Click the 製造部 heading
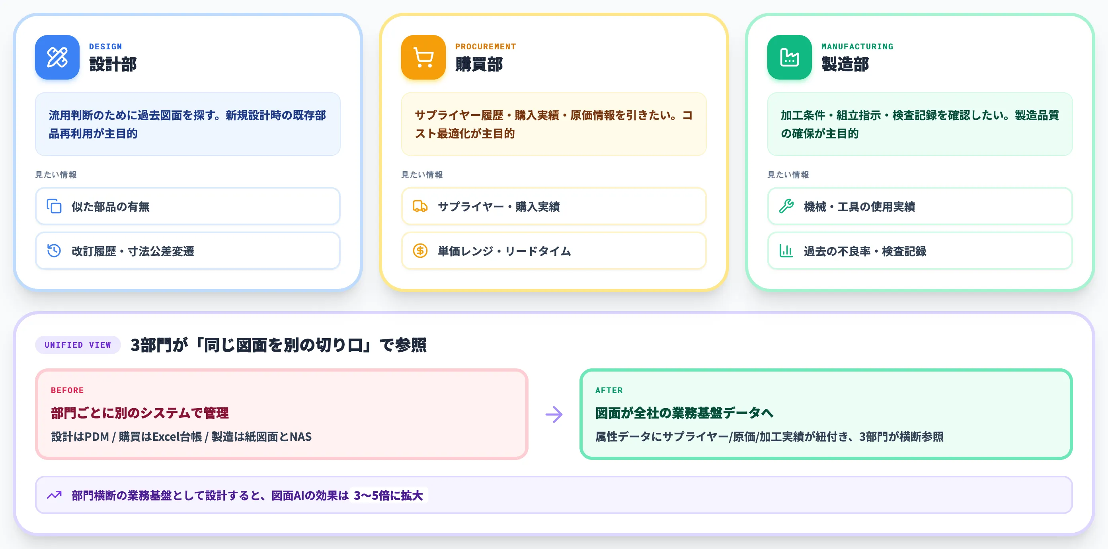 [x=845, y=64]
